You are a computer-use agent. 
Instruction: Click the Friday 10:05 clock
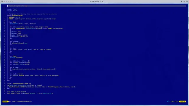tap(94, 1)
